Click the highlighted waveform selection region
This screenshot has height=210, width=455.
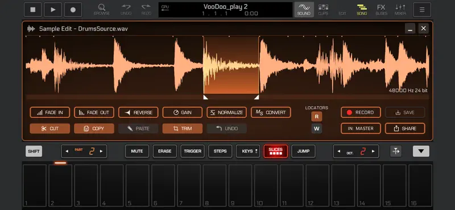pyautogui.click(x=231, y=65)
